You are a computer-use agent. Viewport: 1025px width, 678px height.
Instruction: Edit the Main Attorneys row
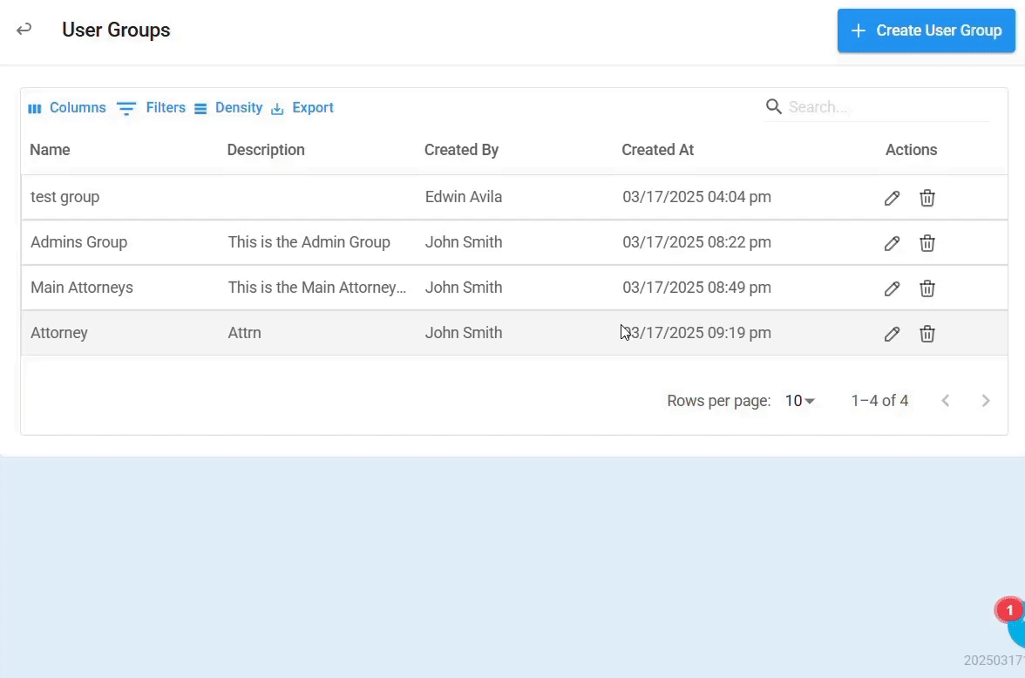tap(892, 288)
